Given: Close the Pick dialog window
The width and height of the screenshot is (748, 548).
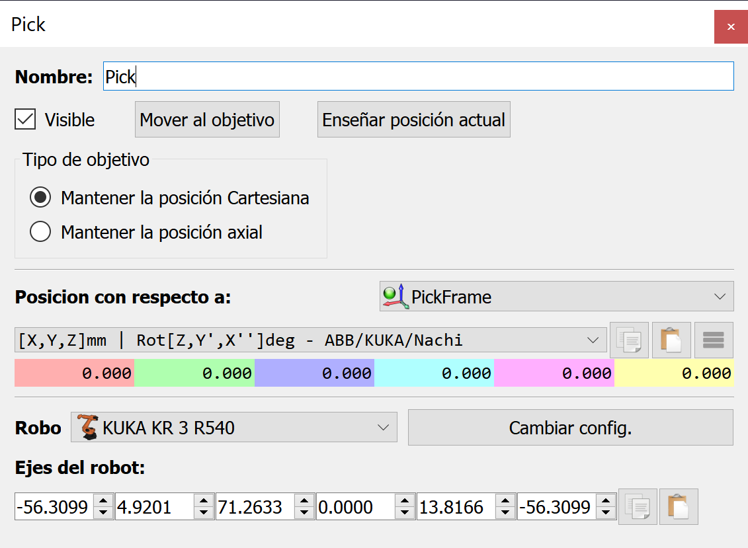Looking at the screenshot, I should [x=730, y=27].
